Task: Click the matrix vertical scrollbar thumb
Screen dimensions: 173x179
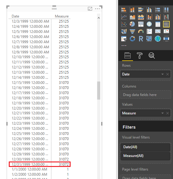Action: coord(99,91)
